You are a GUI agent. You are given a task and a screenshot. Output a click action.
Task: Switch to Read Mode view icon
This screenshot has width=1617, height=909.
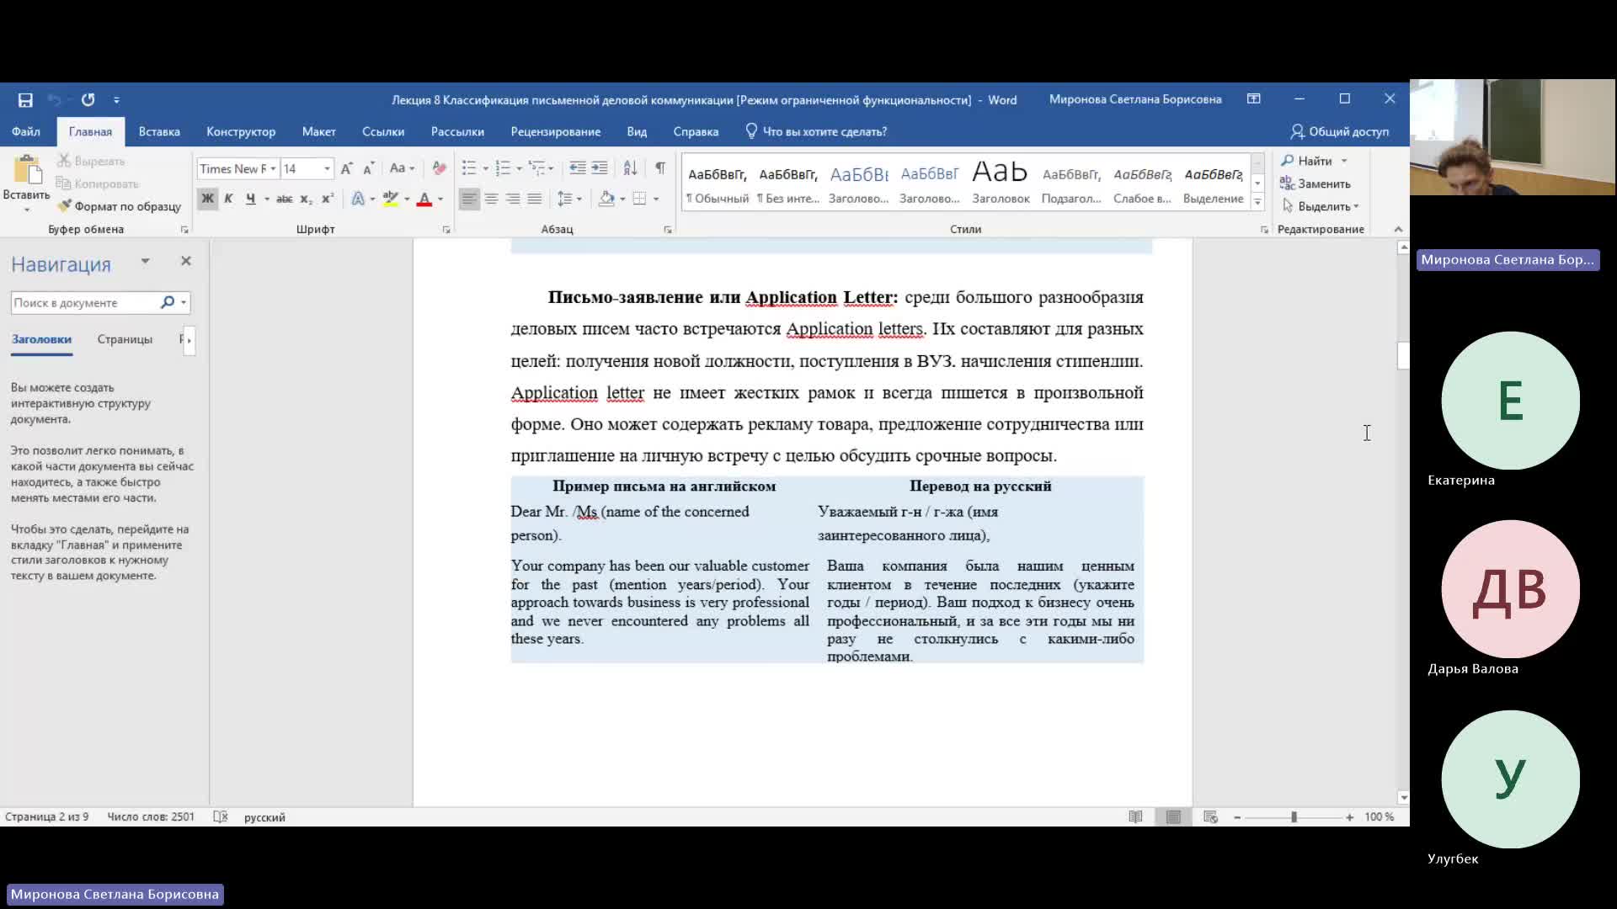(x=1135, y=817)
